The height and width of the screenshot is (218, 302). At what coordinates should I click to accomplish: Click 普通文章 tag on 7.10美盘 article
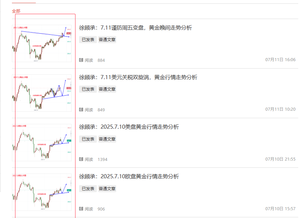(107, 139)
